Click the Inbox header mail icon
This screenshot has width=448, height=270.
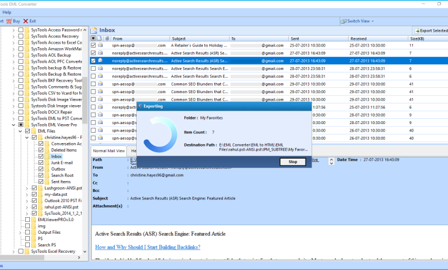[x=94, y=30]
